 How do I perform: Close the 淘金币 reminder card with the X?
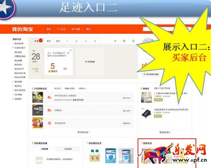(70, 50)
